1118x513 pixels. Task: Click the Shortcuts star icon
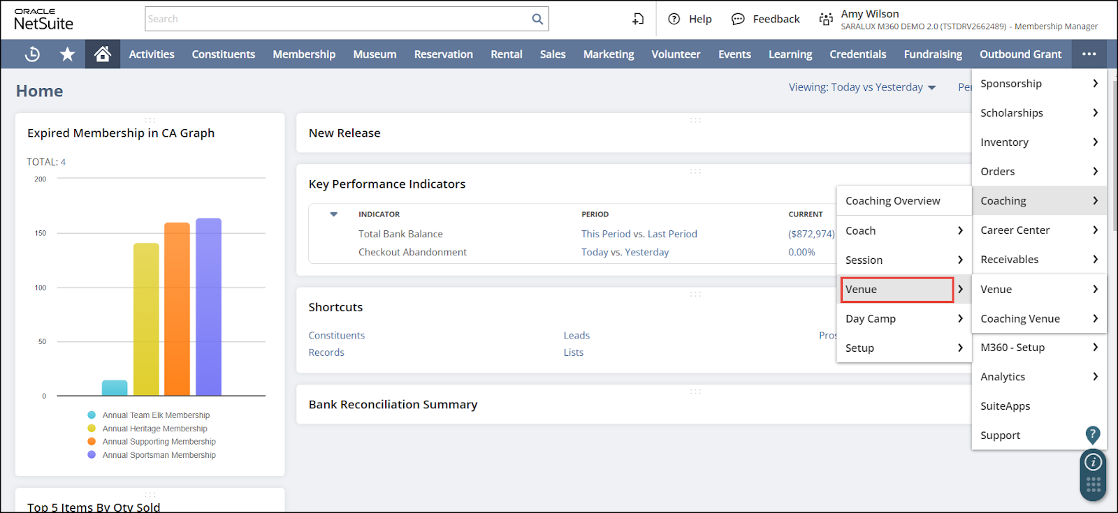[x=67, y=54]
